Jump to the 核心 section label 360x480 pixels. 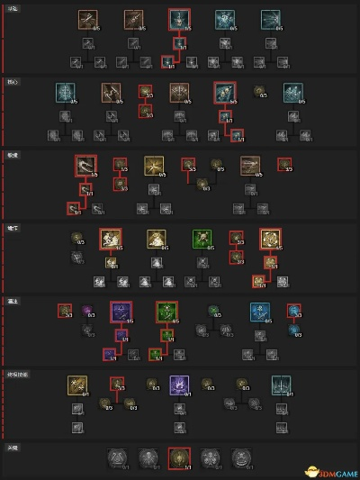pos(13,82)
